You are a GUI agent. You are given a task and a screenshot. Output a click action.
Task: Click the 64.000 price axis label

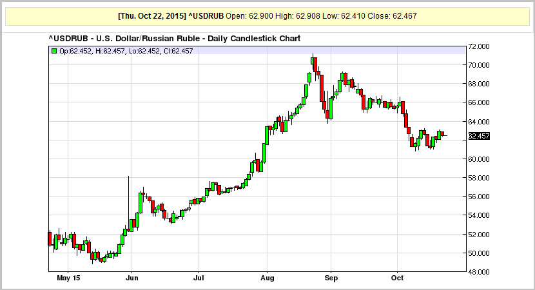[479, 122]
